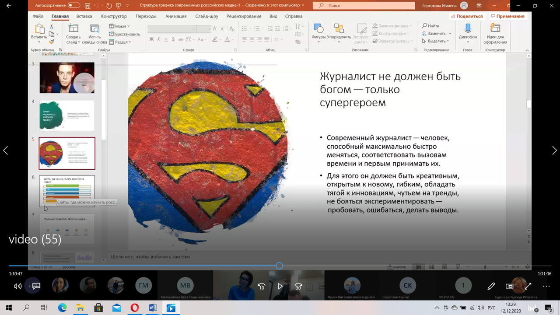Toggle text shadow S formatting
The height and width of the screenshot is (315, 560).
(174, 39)
